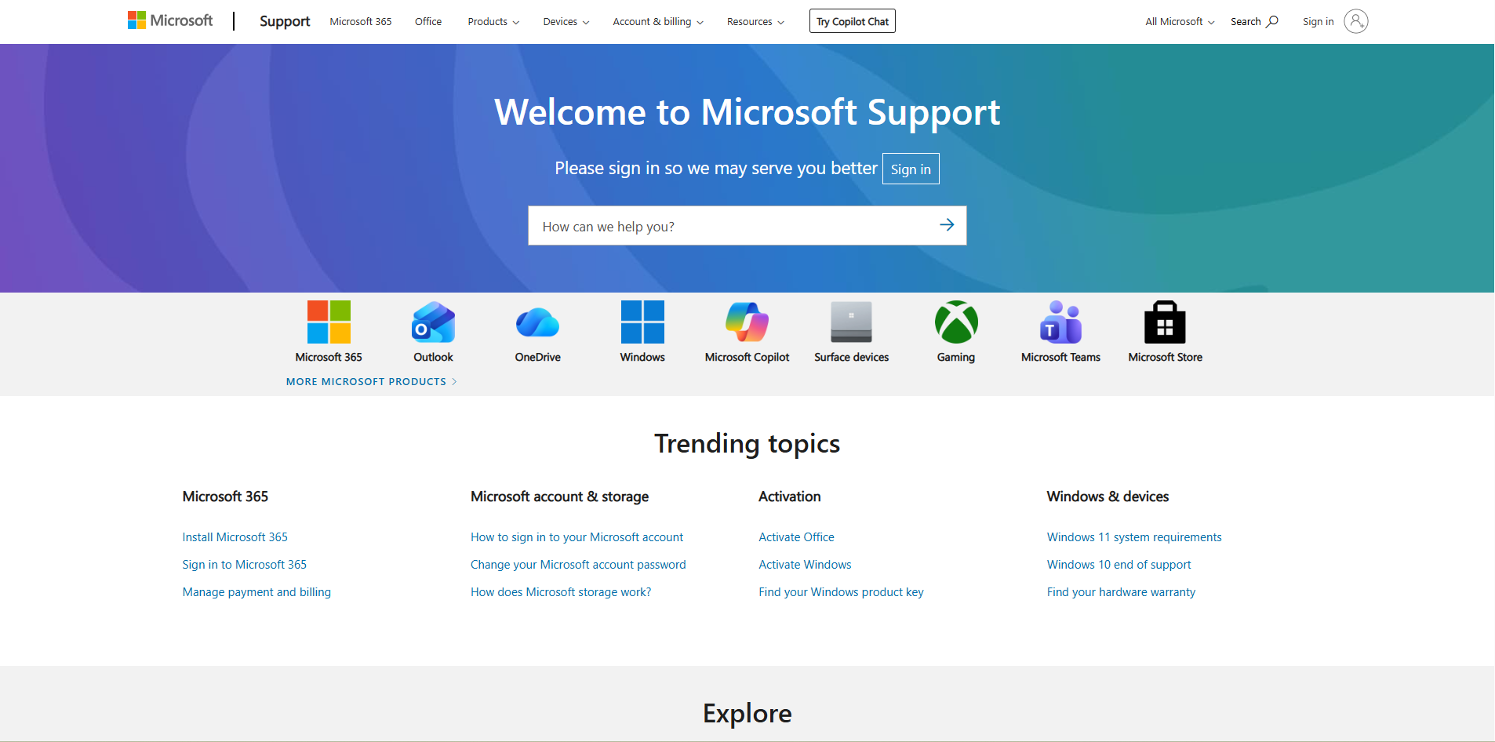Open the Activate Windows link
This screenshot has width=1495, height=742.
pyautogui.click(x=805, y=565)
